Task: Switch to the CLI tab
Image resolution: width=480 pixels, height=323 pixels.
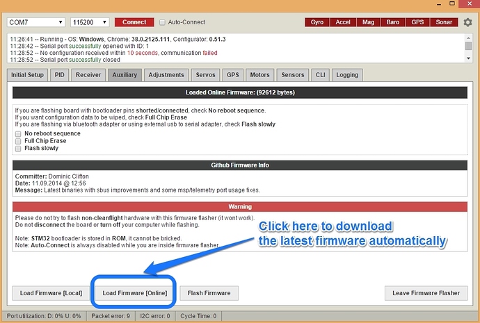Action: [x=320, y=75]
